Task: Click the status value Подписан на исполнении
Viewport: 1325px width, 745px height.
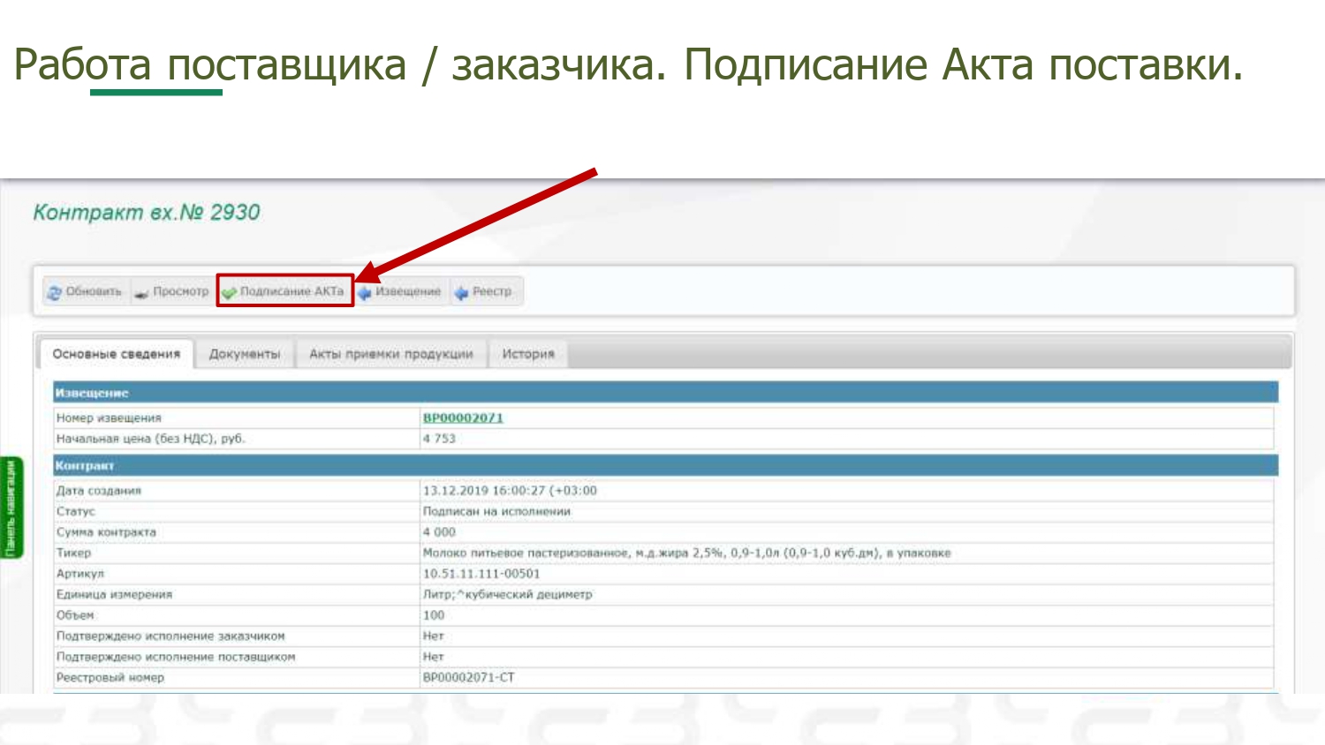Action: pos(496,511)
